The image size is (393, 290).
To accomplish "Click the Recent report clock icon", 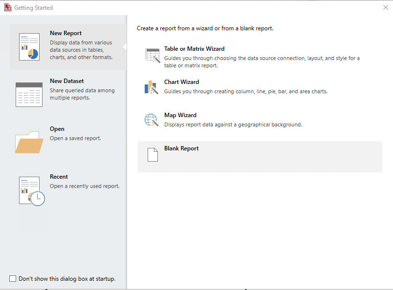I will 31,190.
